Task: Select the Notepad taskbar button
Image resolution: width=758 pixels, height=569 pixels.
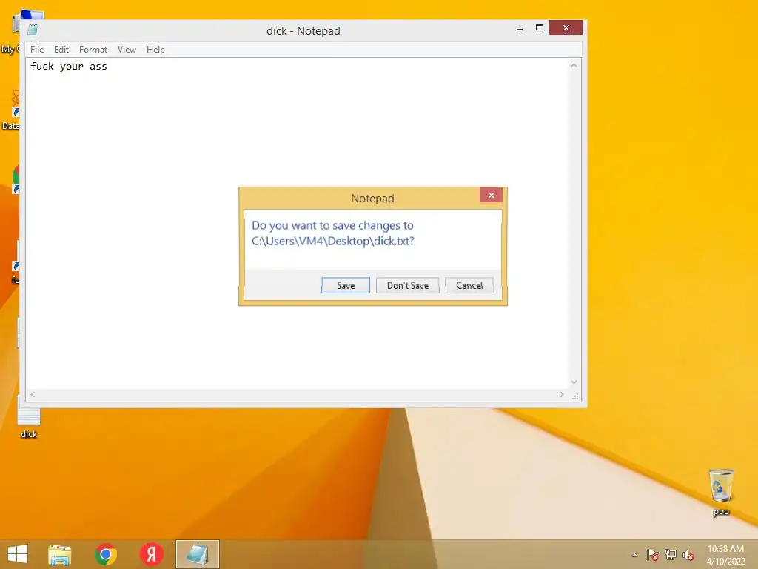Action: (197, 554)
